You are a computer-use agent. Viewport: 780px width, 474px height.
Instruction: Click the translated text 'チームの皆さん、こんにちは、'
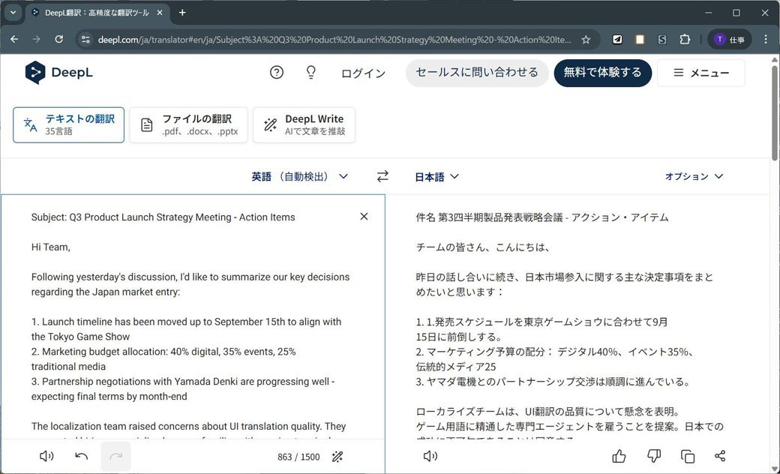[x=482, y=247]
